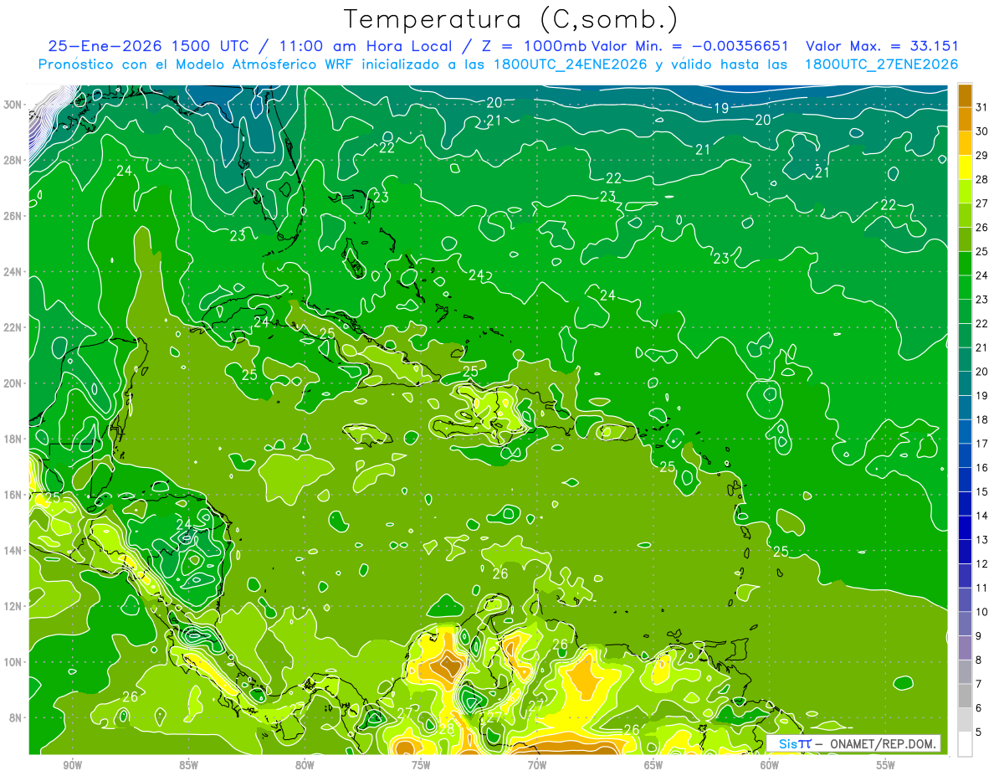Click the "8N" latitude label
This screenshot has width=1004, height=776.
point(16,717)
